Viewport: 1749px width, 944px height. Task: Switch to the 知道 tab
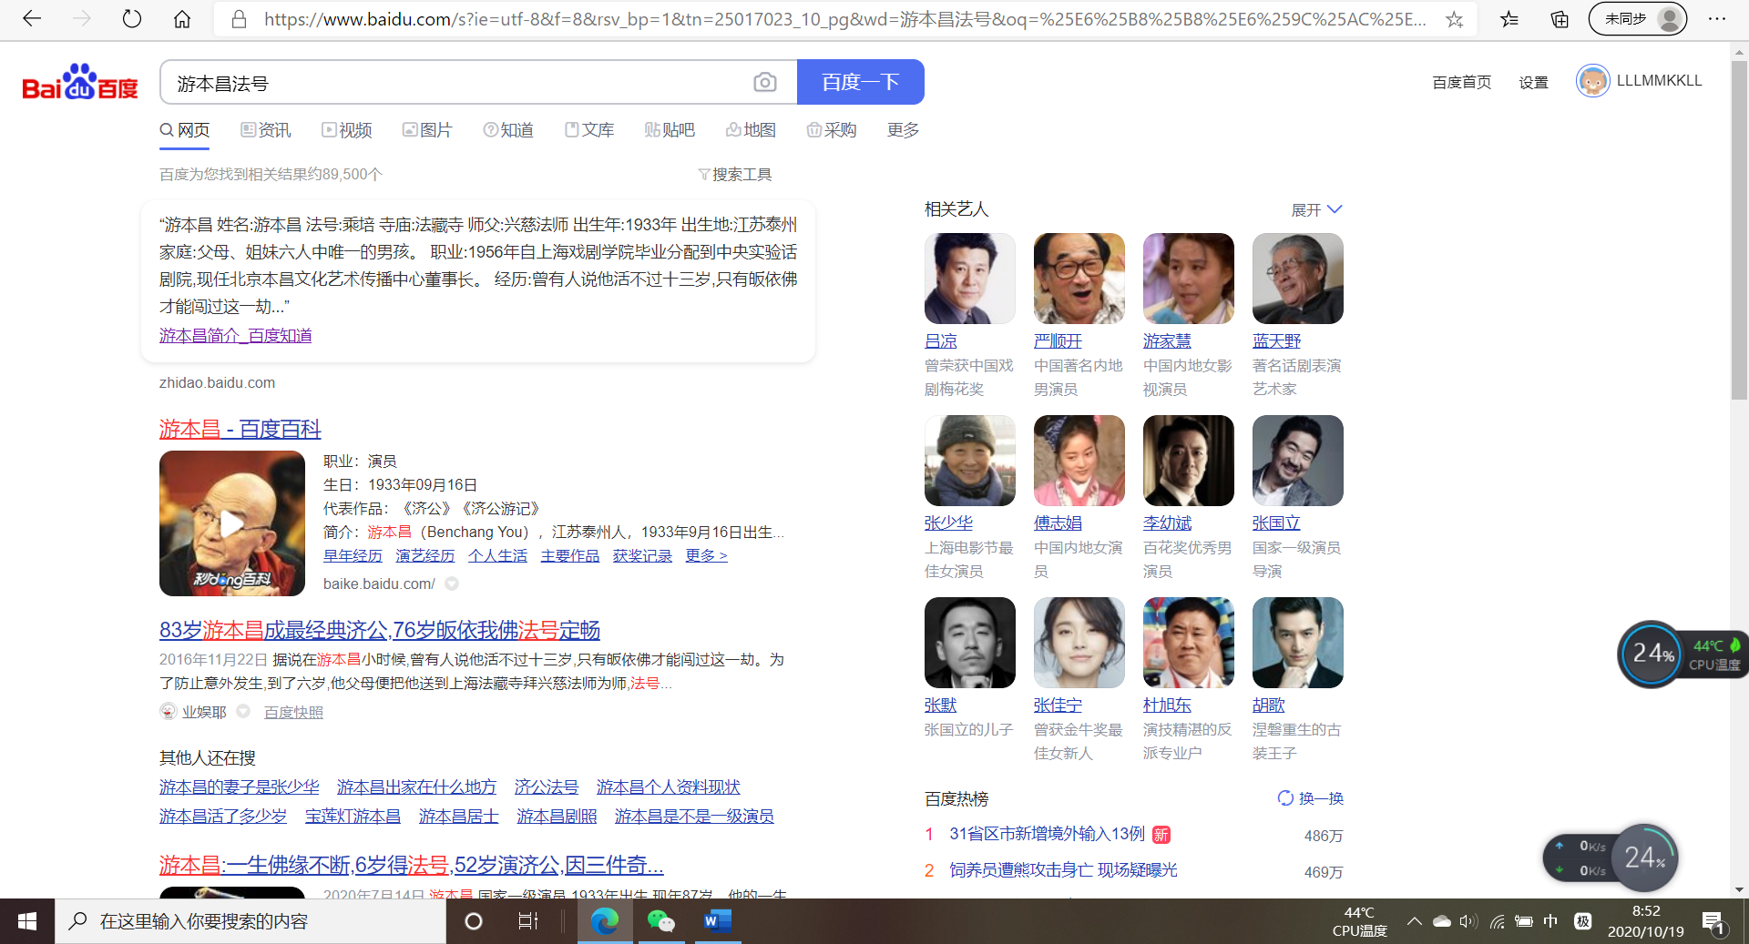click(508, 130)
